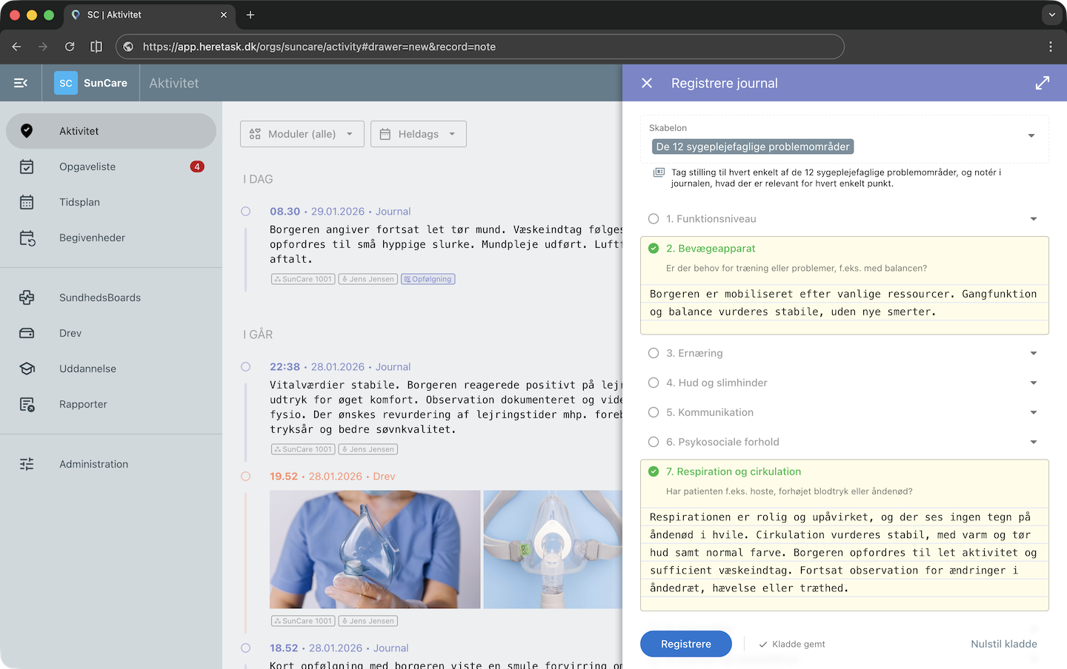Screen dimensions: 1067x669
Task: Select the Tidsplan calendar icon
Action: (x=27, y=202)
